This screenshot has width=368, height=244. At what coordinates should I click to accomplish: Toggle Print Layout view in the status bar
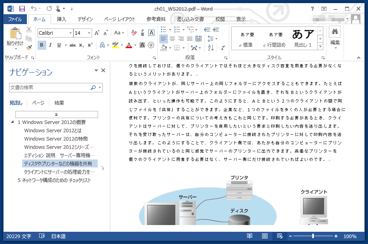[x=264, y=236]
